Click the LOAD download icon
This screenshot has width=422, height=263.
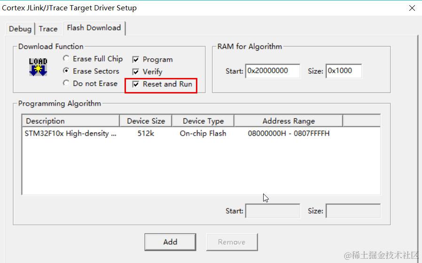coord(38,67)
